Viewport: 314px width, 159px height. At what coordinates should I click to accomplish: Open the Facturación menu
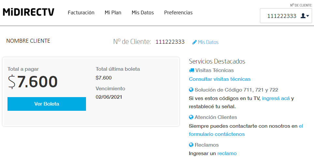[81, 13]
